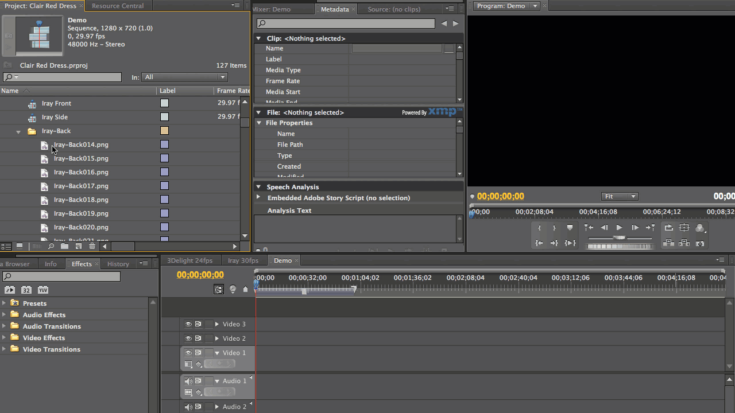Switch to Icon View in Project panel
This screenshot has width=735, height=413.
(x=20, y=246)
